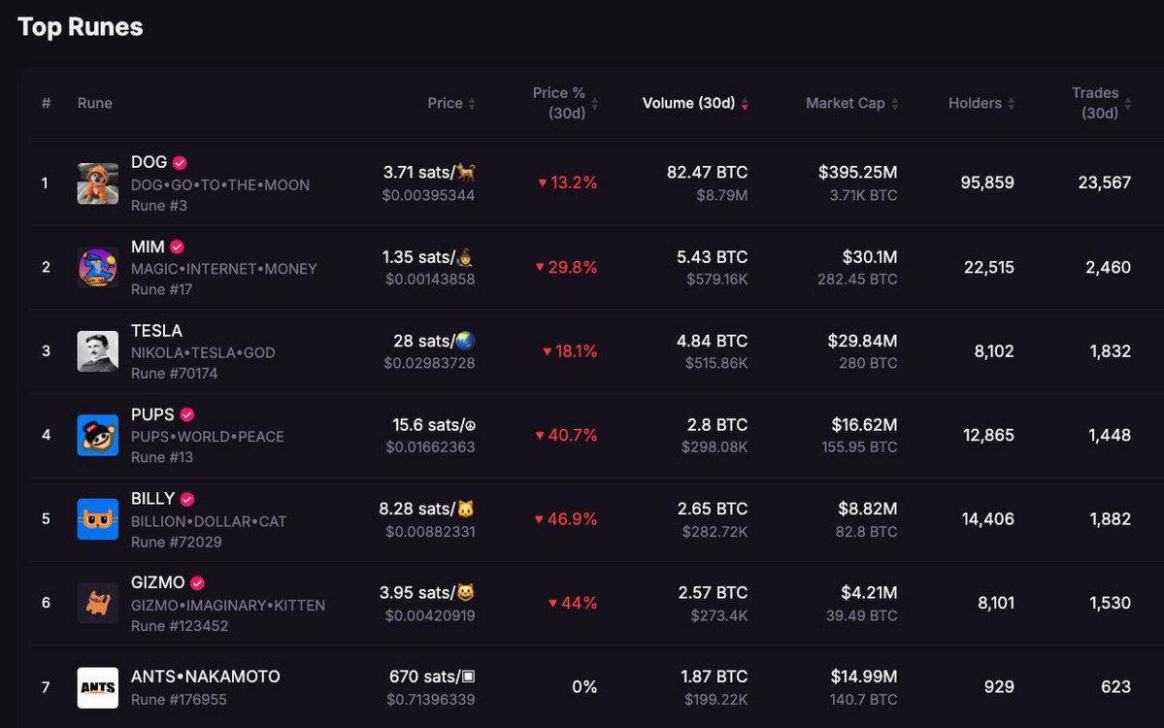Toggle Volume (30d) sort arrow

[x=745, y=104]
